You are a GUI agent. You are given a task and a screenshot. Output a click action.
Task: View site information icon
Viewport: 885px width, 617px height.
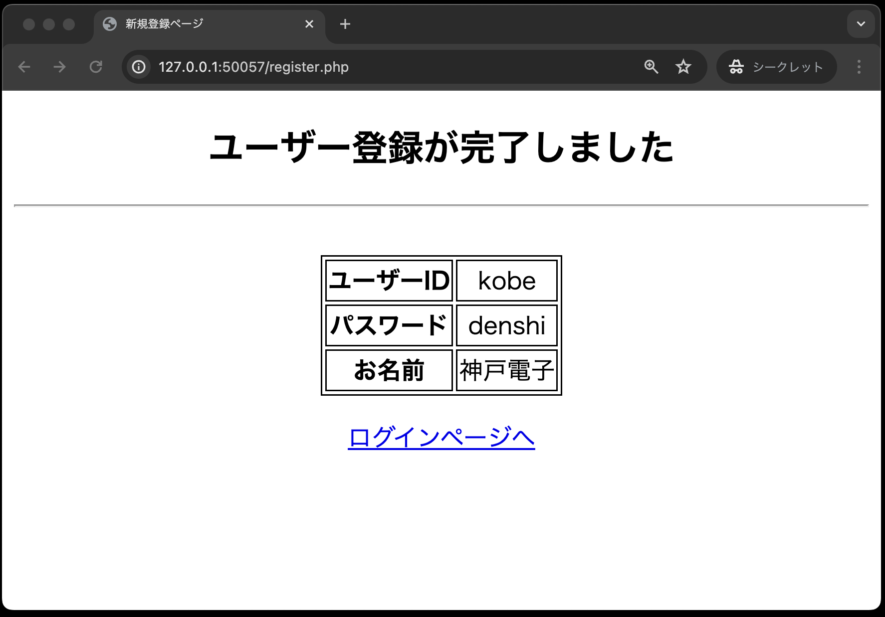(x=139, y=67)
